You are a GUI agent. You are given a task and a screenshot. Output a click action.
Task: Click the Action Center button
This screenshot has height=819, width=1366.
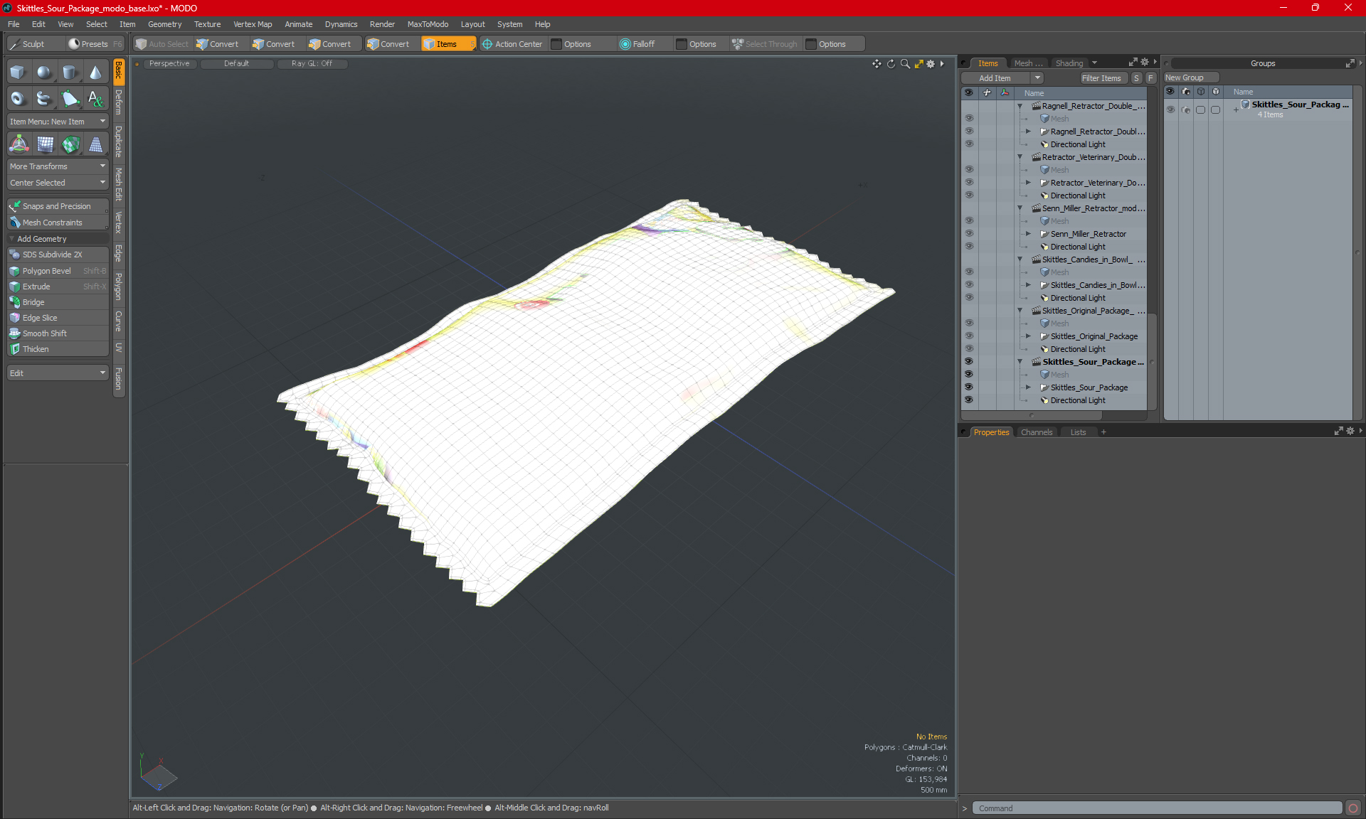coord(512,44)
